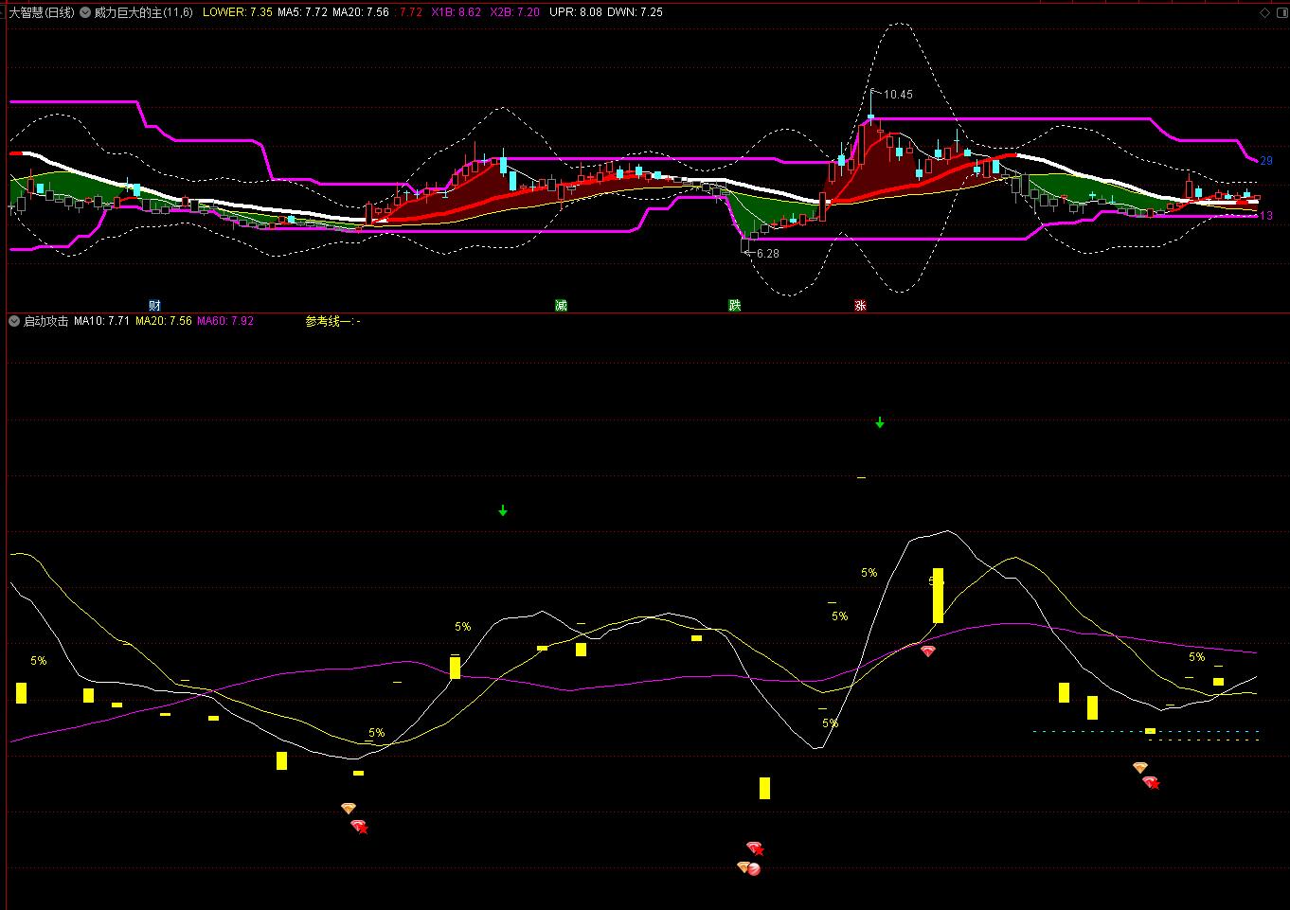Click the green down arrow below the 10.45 peak
The width and height of the screenshot is (1290, 910).
coord(880,422)
